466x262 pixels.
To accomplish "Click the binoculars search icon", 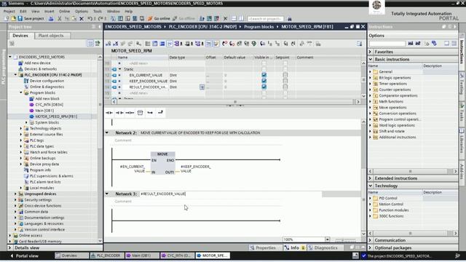I will point(290,19).
